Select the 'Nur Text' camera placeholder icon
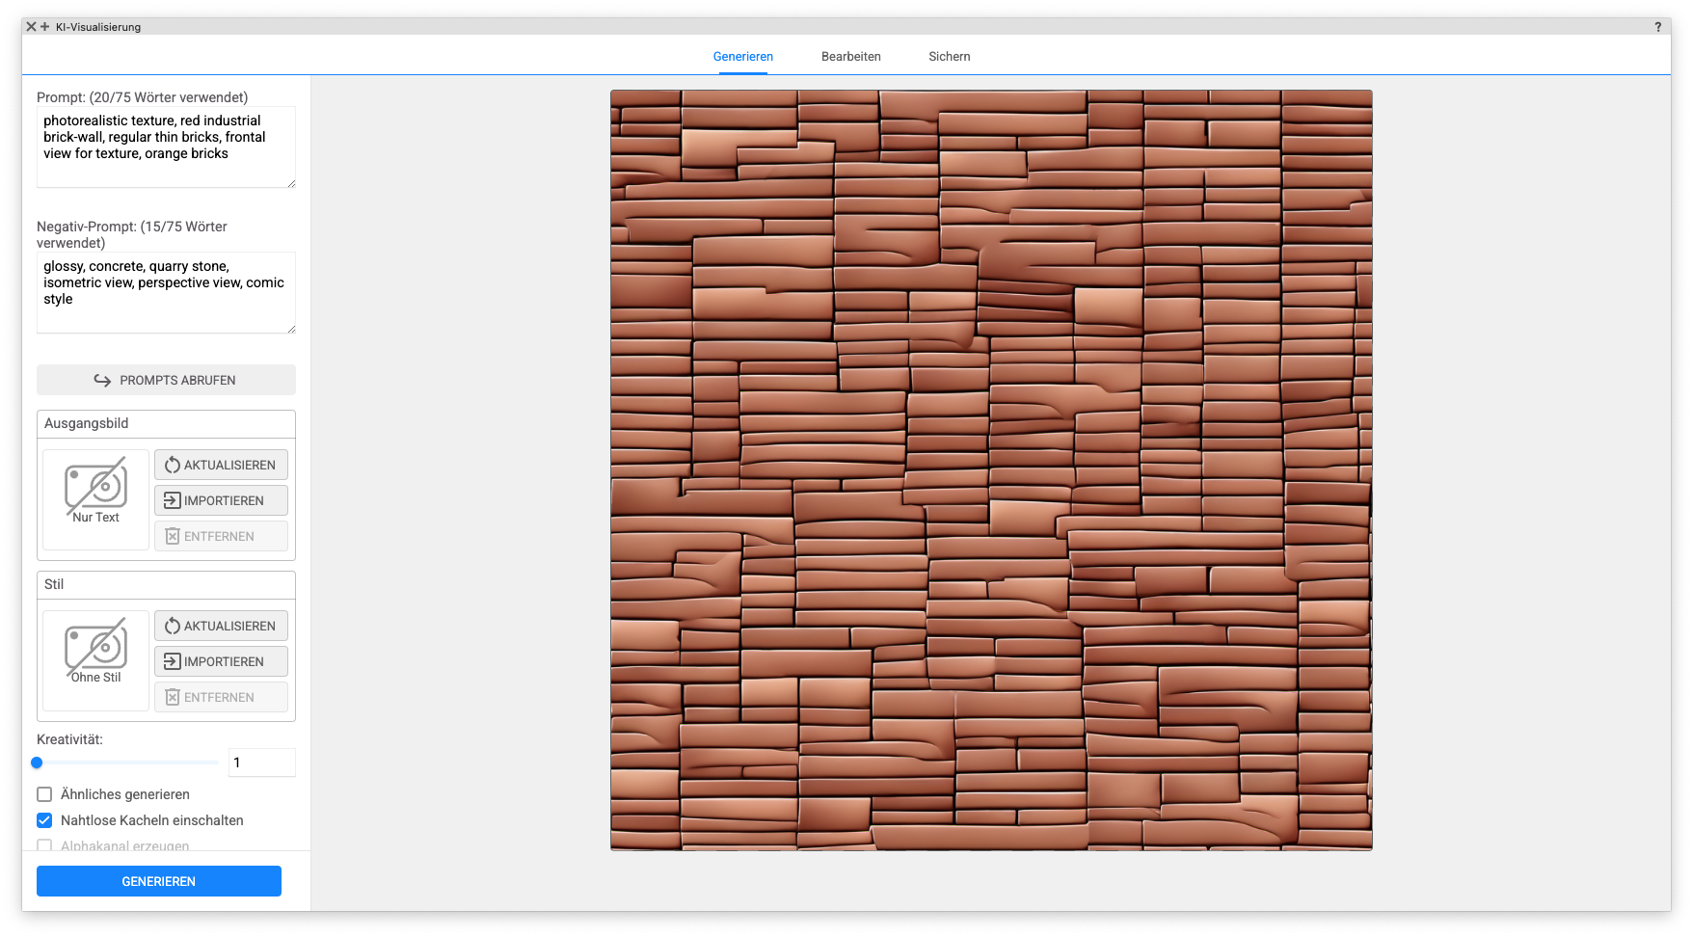 coord(95,486)
